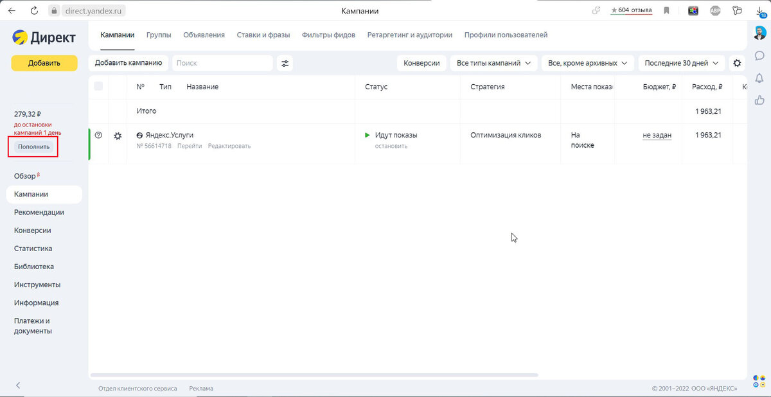Open Конверсии in the sidebar
Image resolution: width=771 pixels, height=397 pixels.
point(33,230)
